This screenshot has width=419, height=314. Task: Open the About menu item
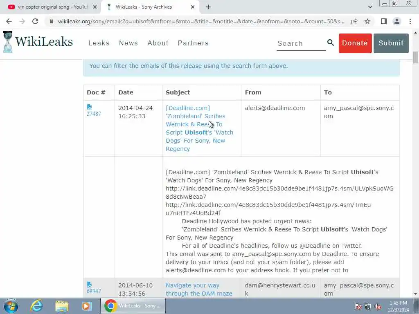click(158, 43)
